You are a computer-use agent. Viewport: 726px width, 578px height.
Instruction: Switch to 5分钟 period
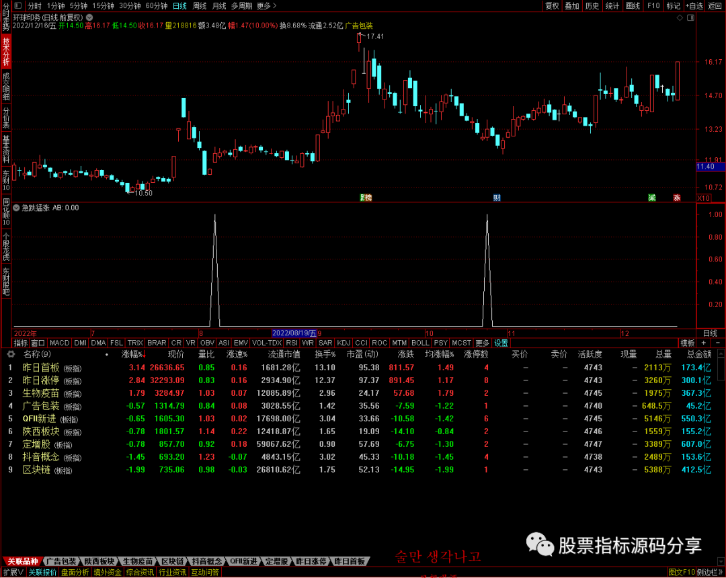point(78,6)
